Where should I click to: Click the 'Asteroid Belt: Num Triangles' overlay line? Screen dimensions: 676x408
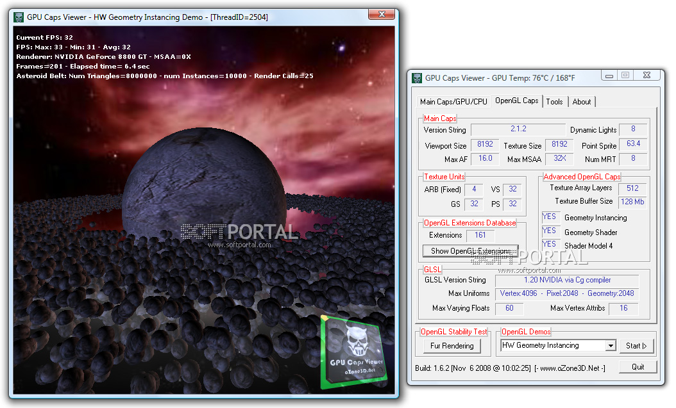pyautogui.click(x=165, y=76)
